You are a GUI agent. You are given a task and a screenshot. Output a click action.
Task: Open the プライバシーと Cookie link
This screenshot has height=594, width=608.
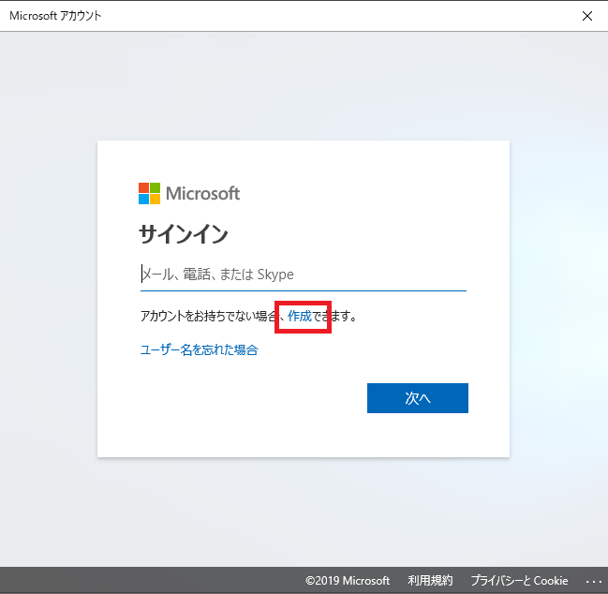point(519,581)
